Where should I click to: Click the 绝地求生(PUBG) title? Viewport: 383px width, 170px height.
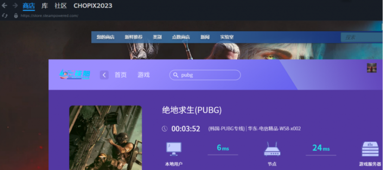[x=192, y=110]
